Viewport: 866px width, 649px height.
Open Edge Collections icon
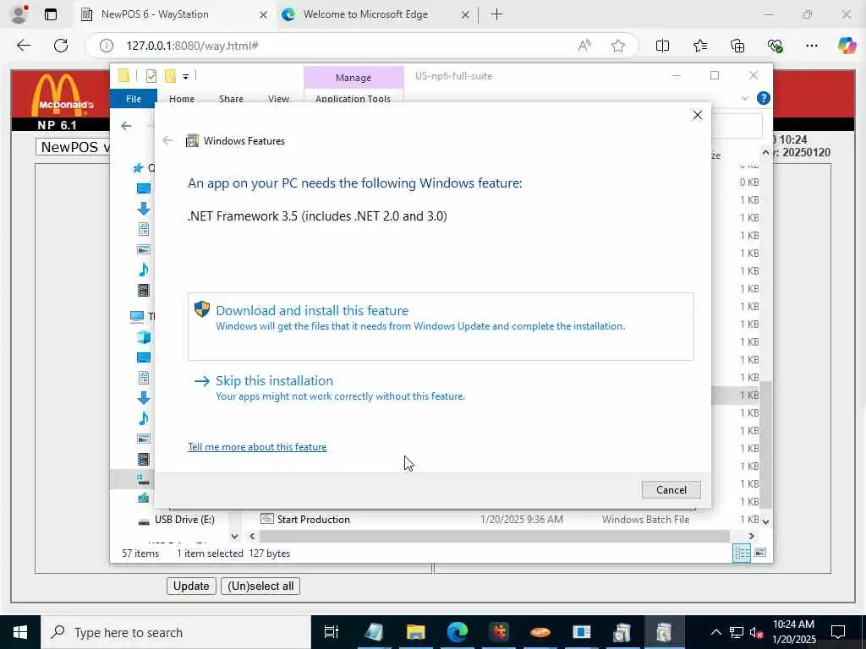[737, 46]
